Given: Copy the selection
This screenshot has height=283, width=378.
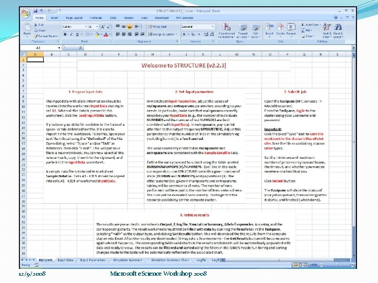Looking at the screenshot, I should pyautogui.click(x=40, y=30).
